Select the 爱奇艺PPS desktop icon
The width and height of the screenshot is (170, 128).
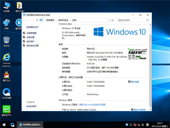click(6, 111)
